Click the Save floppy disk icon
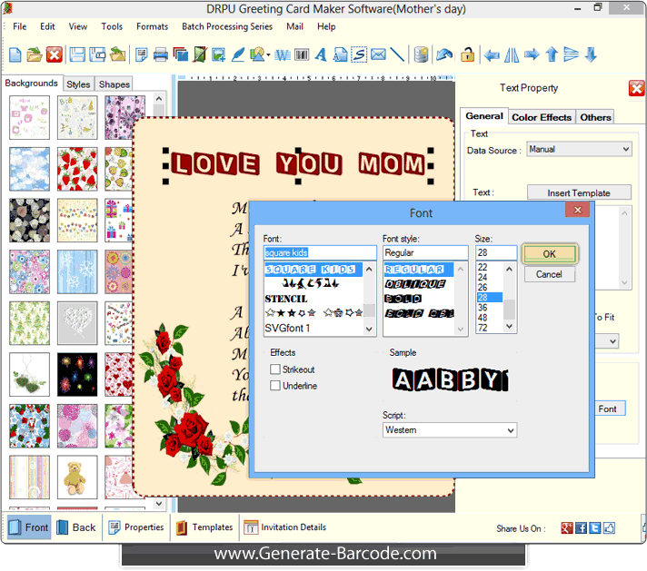 (77, 54)
